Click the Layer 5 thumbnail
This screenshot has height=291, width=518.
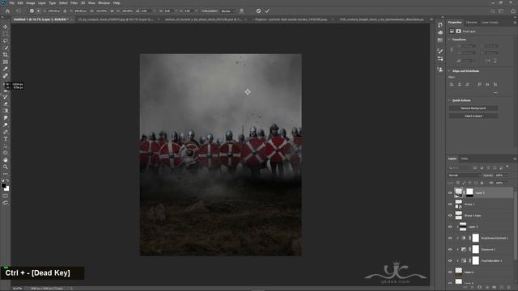459,192
